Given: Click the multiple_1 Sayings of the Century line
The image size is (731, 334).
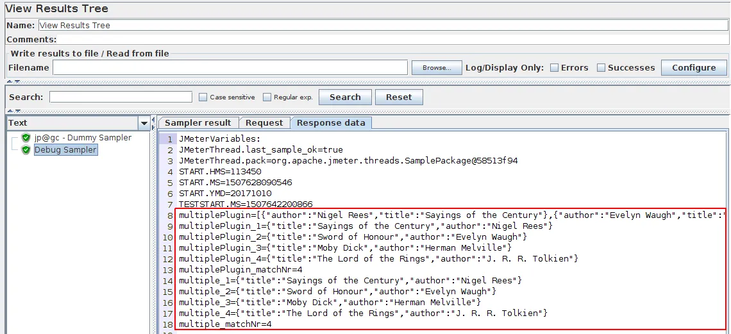Looking at the screenshot, I should 350,280.
